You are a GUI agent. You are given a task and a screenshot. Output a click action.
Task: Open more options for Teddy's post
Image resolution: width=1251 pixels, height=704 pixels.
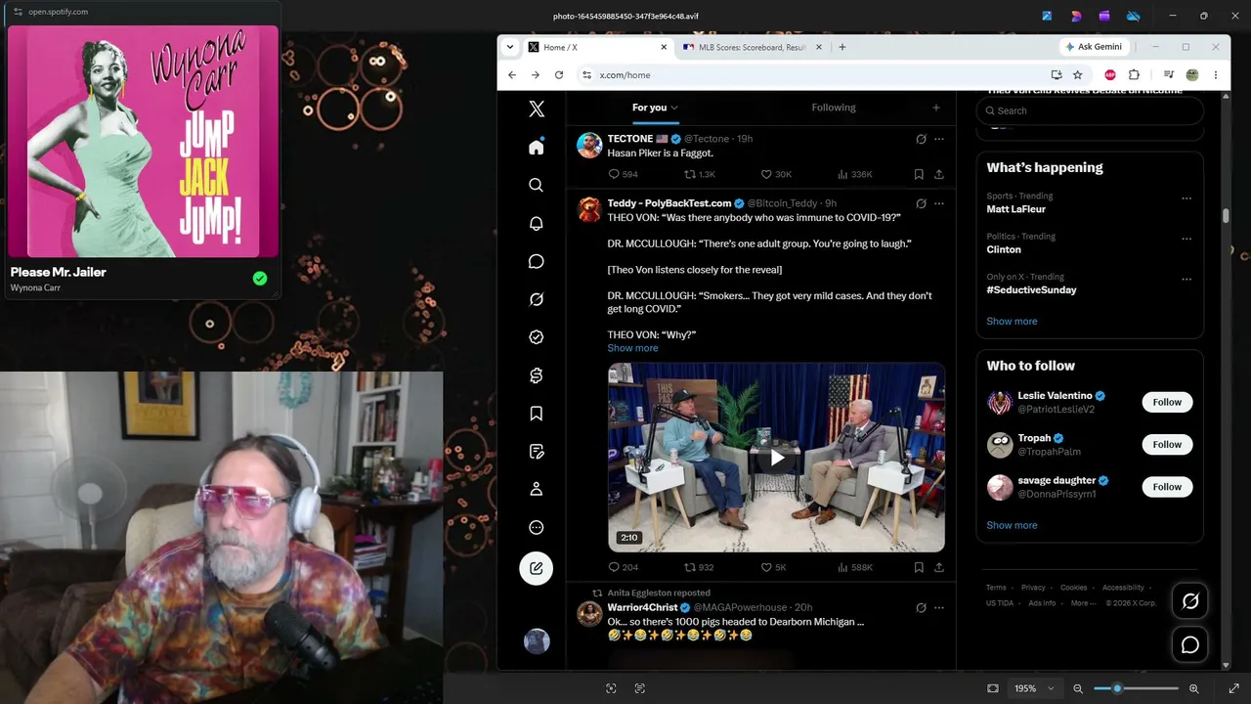(x=938, y=203)
